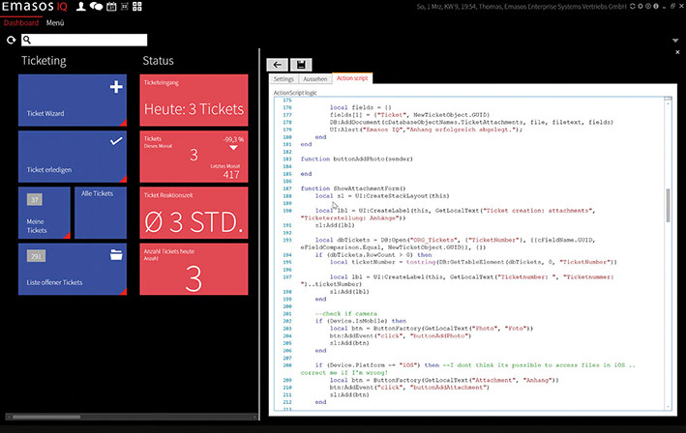The height and width of the screenshot is (433, 686).
Task: Open the chat bubbles icon
Action: [x=97, y=7]
